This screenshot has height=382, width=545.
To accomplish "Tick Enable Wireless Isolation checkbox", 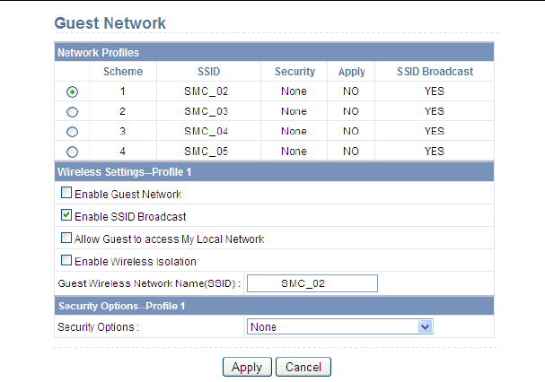I will pyautogui.click(x=66, y=261).
